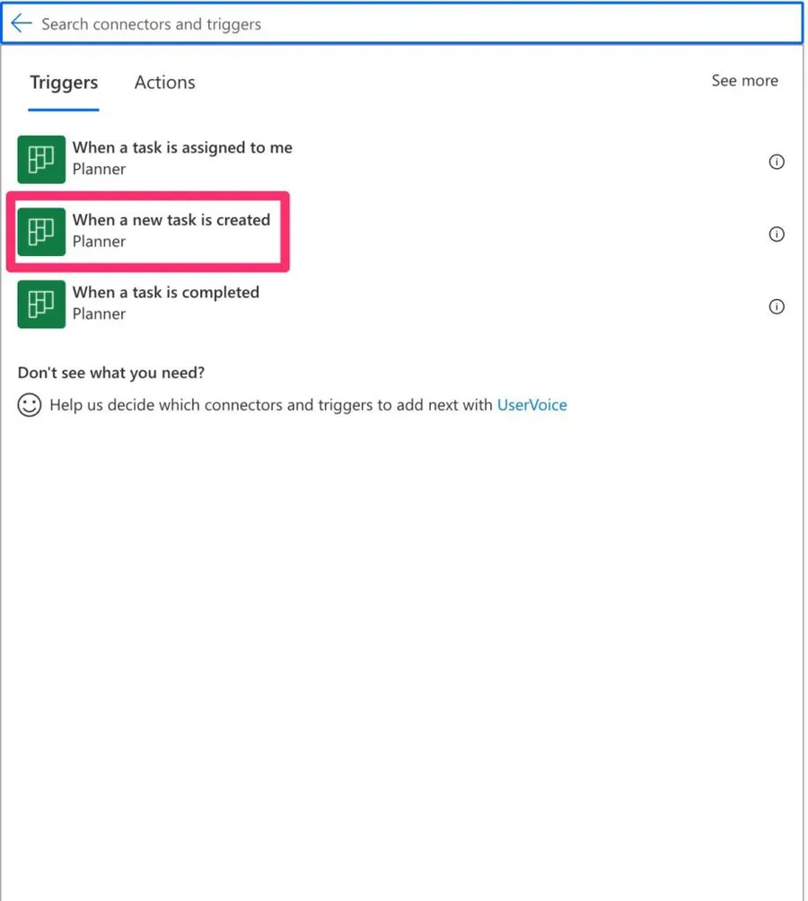This screenshot has height=901, width=808.
Task: View info for 'When a task is completed'
Action: [777, 307]
